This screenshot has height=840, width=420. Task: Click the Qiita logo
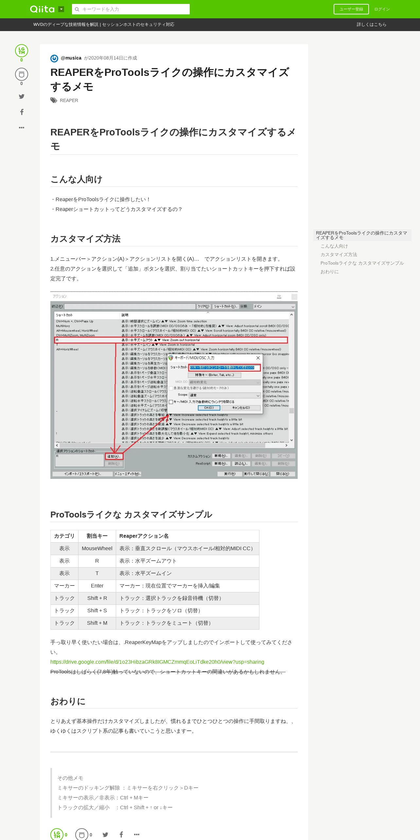[x=42, y=9]
